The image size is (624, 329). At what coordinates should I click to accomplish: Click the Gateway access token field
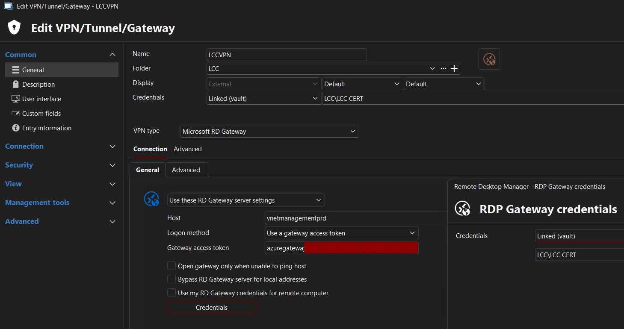(x=341, y=248)
